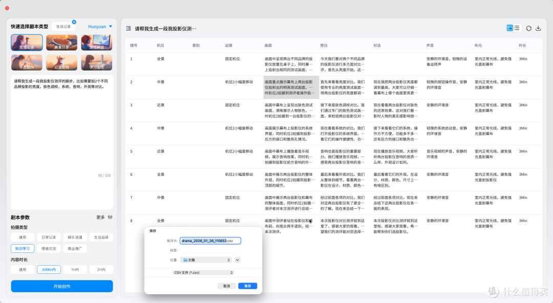Viewport: 553px width, 303px height.
Task: Select the 游戏解说 script type thumbnail
Action: [x=97, y=42]
